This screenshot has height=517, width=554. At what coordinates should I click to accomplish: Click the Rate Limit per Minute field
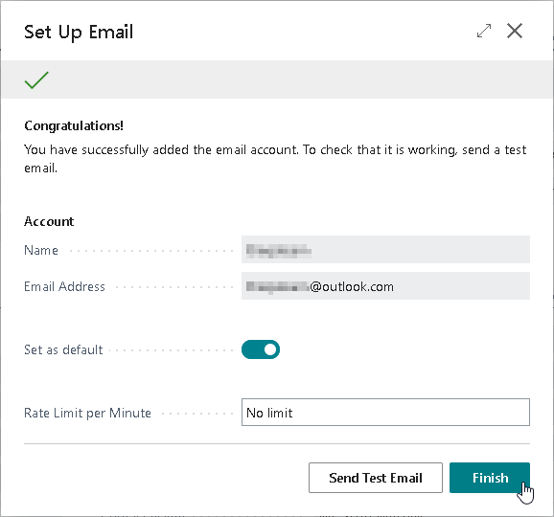tap(385, 413)
